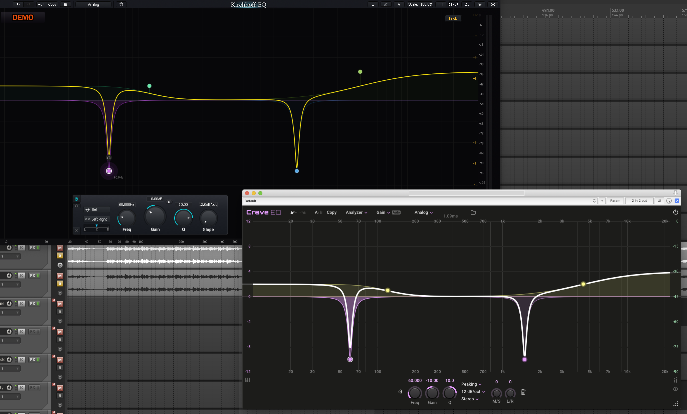The image size is (687, 414).
Task: Click the phase symbol icon at Crave EQ right edge
Action: 676,389
